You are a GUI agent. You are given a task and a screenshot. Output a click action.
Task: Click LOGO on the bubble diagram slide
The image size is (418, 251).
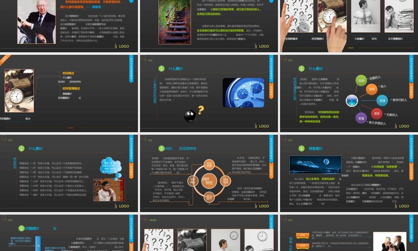click(404, 126)
